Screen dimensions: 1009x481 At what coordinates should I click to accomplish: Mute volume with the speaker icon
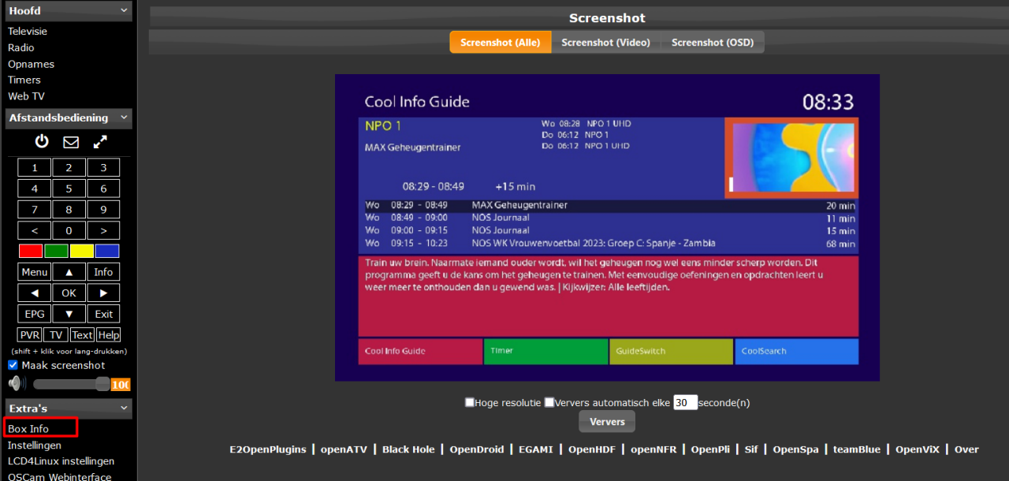(x=17, y=384)
